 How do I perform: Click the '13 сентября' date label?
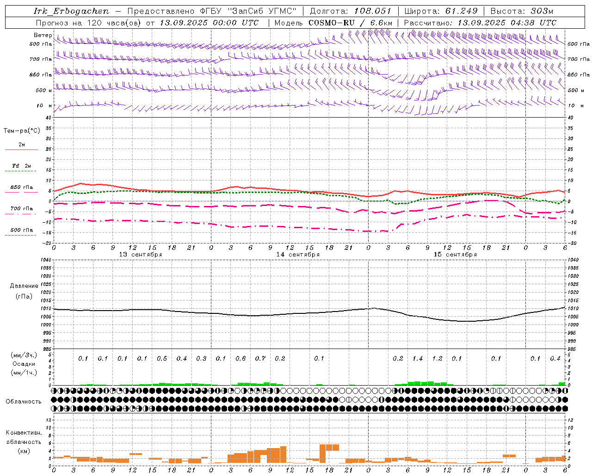coord(141,255)
